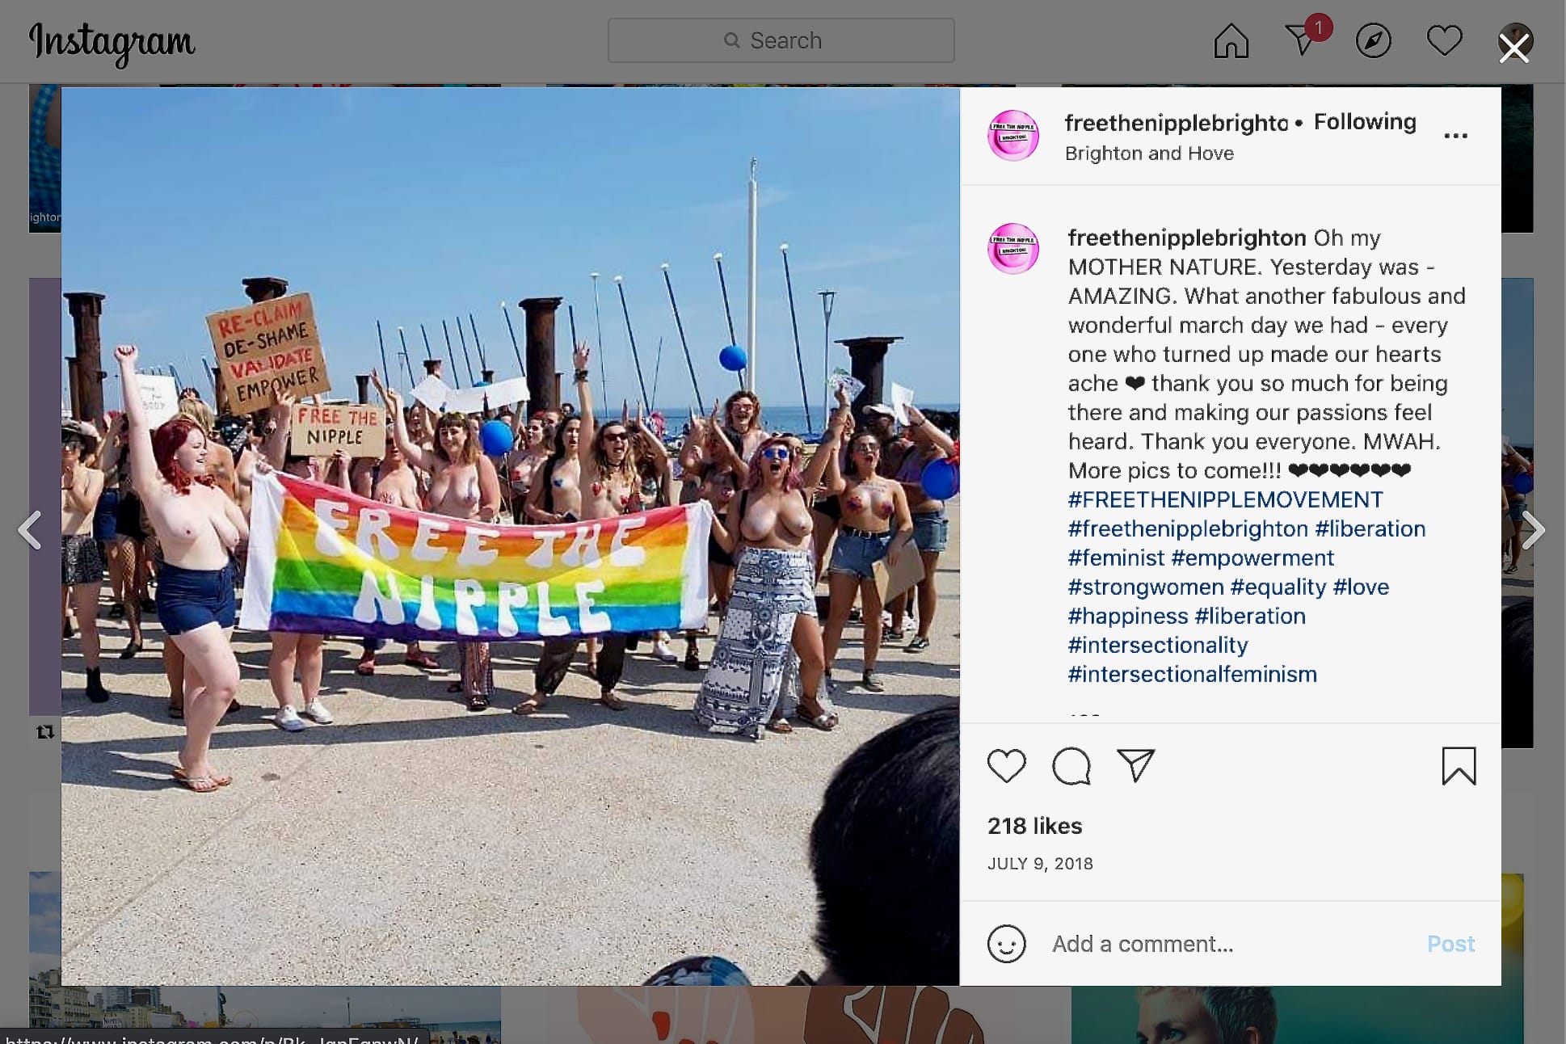Click the Post comment button
This screenshot has height=1044, width=1566.
[1450, 944]
